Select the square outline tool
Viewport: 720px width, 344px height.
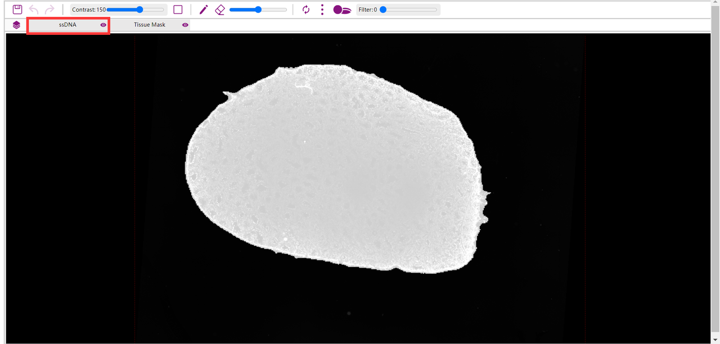point(178,10)
